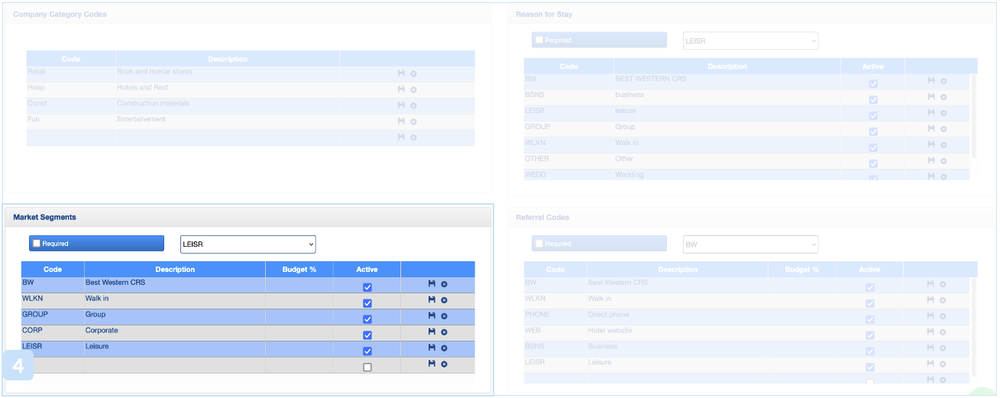Click the Budget % column header

coord(299,269)
